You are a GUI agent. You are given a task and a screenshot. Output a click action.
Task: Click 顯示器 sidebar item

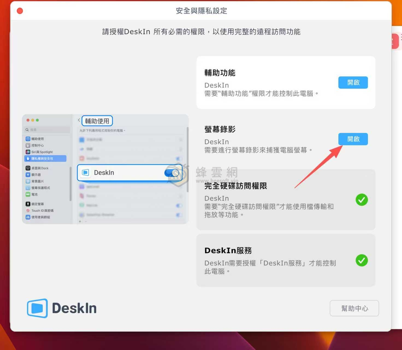[33, 175]
